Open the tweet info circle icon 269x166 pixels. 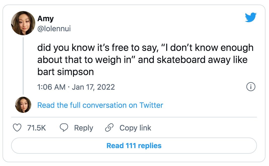(251, 87)
